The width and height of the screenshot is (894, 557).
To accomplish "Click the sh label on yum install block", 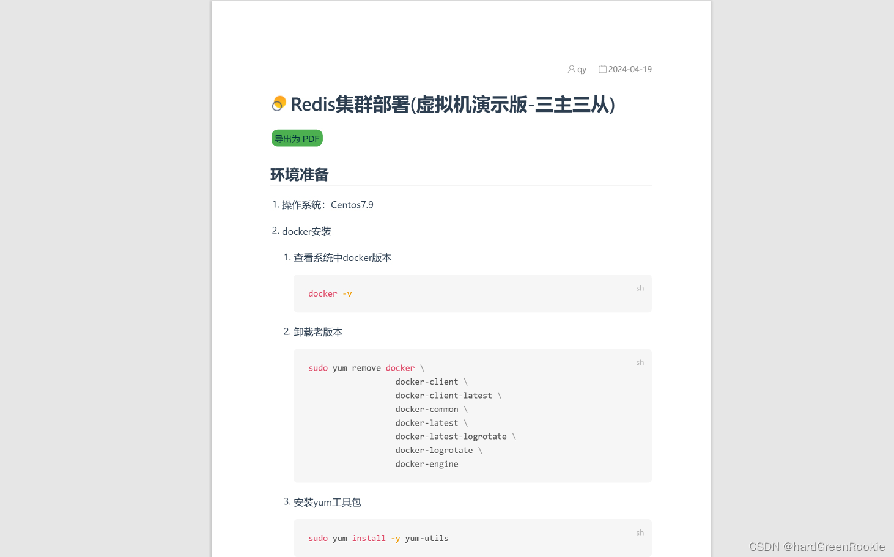I will click(640, 533).
